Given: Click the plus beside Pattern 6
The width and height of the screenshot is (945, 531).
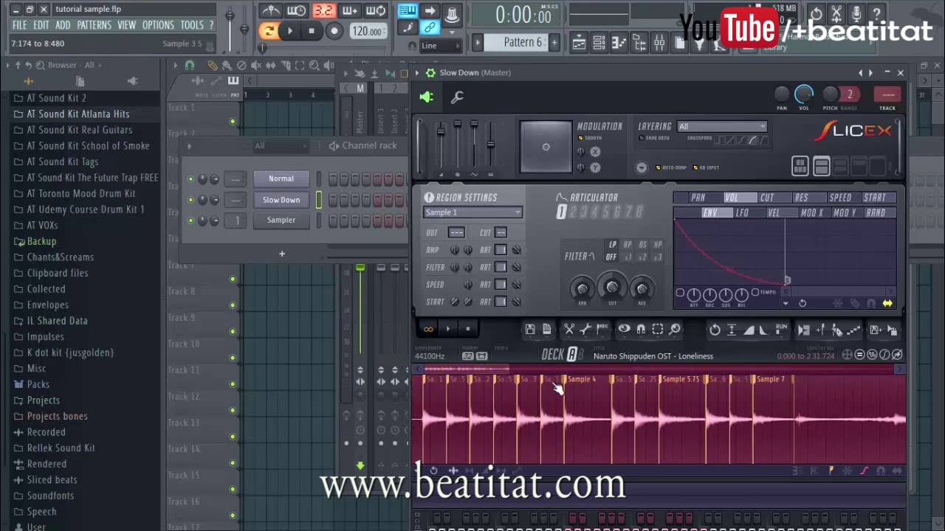Looking at the screenshot, I should point(554,42).
